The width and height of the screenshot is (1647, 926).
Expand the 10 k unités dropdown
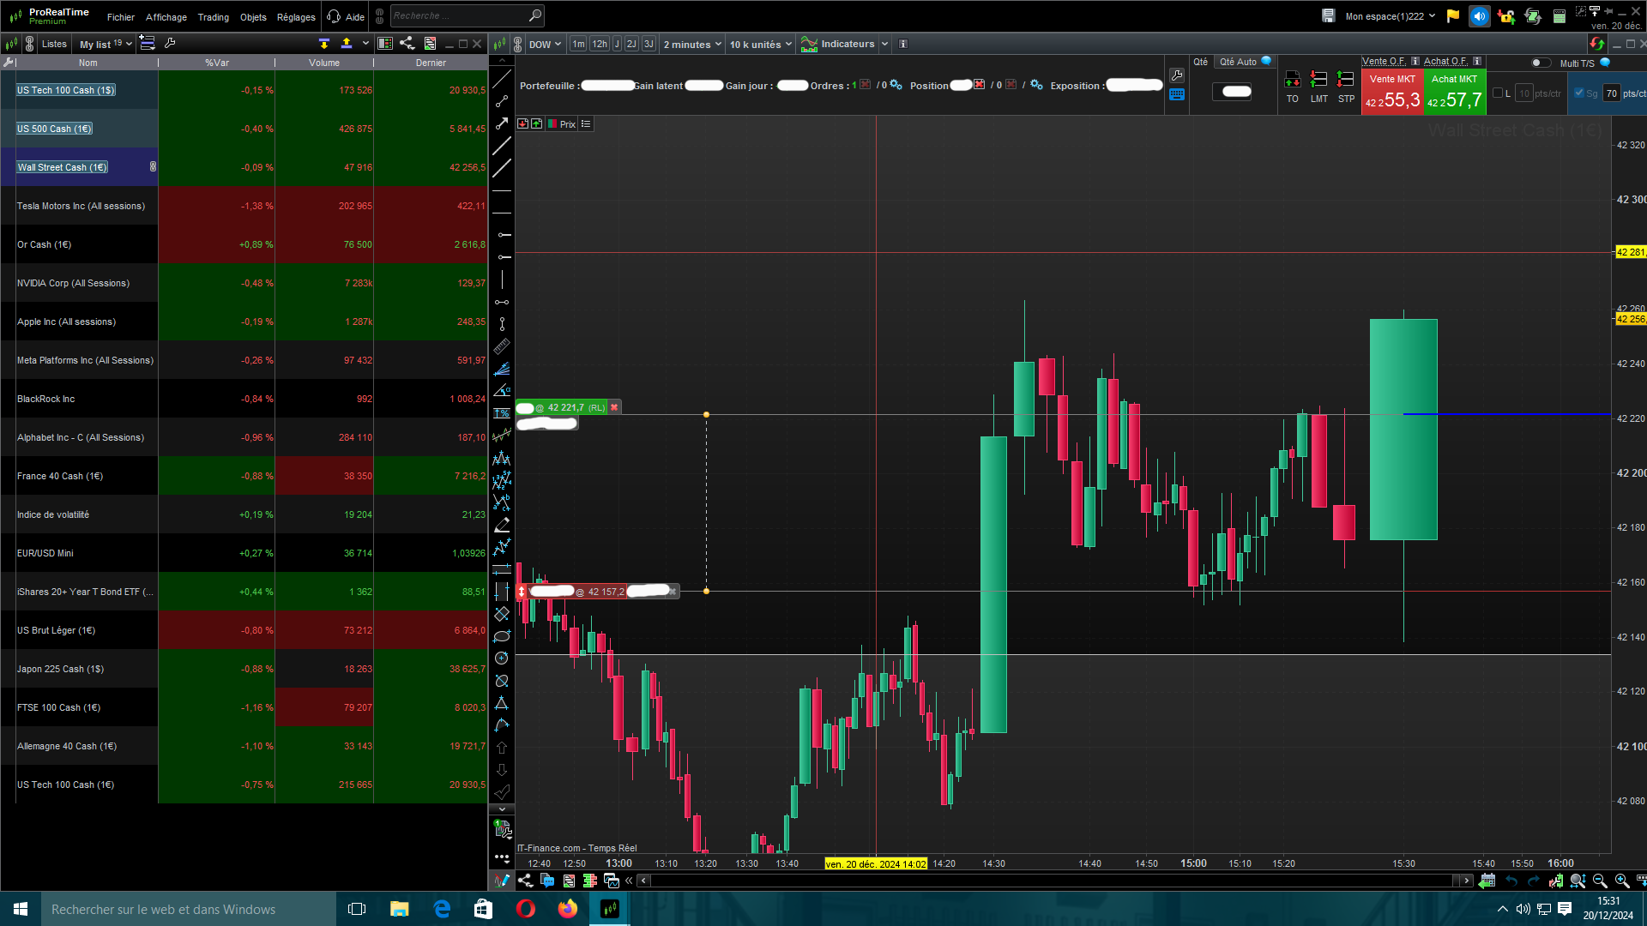(760, 45)
